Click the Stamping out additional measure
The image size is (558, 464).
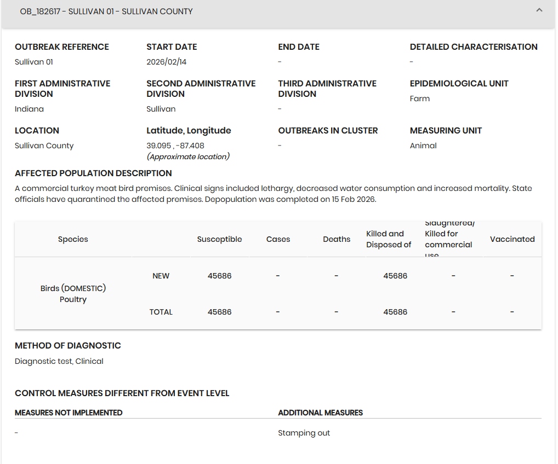click(304, 433)
